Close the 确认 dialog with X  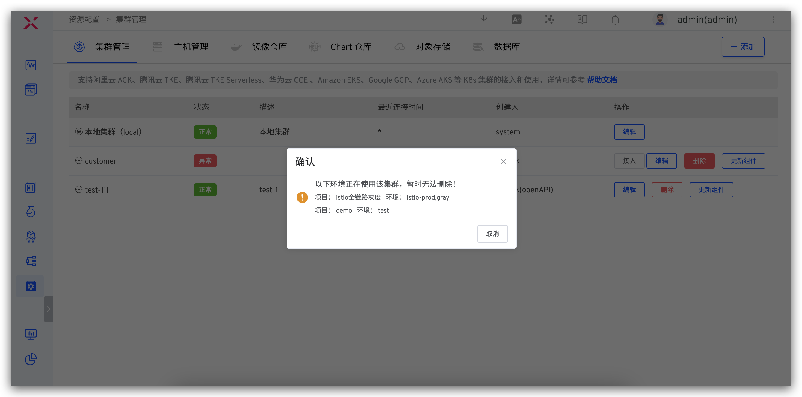(503, 162)
